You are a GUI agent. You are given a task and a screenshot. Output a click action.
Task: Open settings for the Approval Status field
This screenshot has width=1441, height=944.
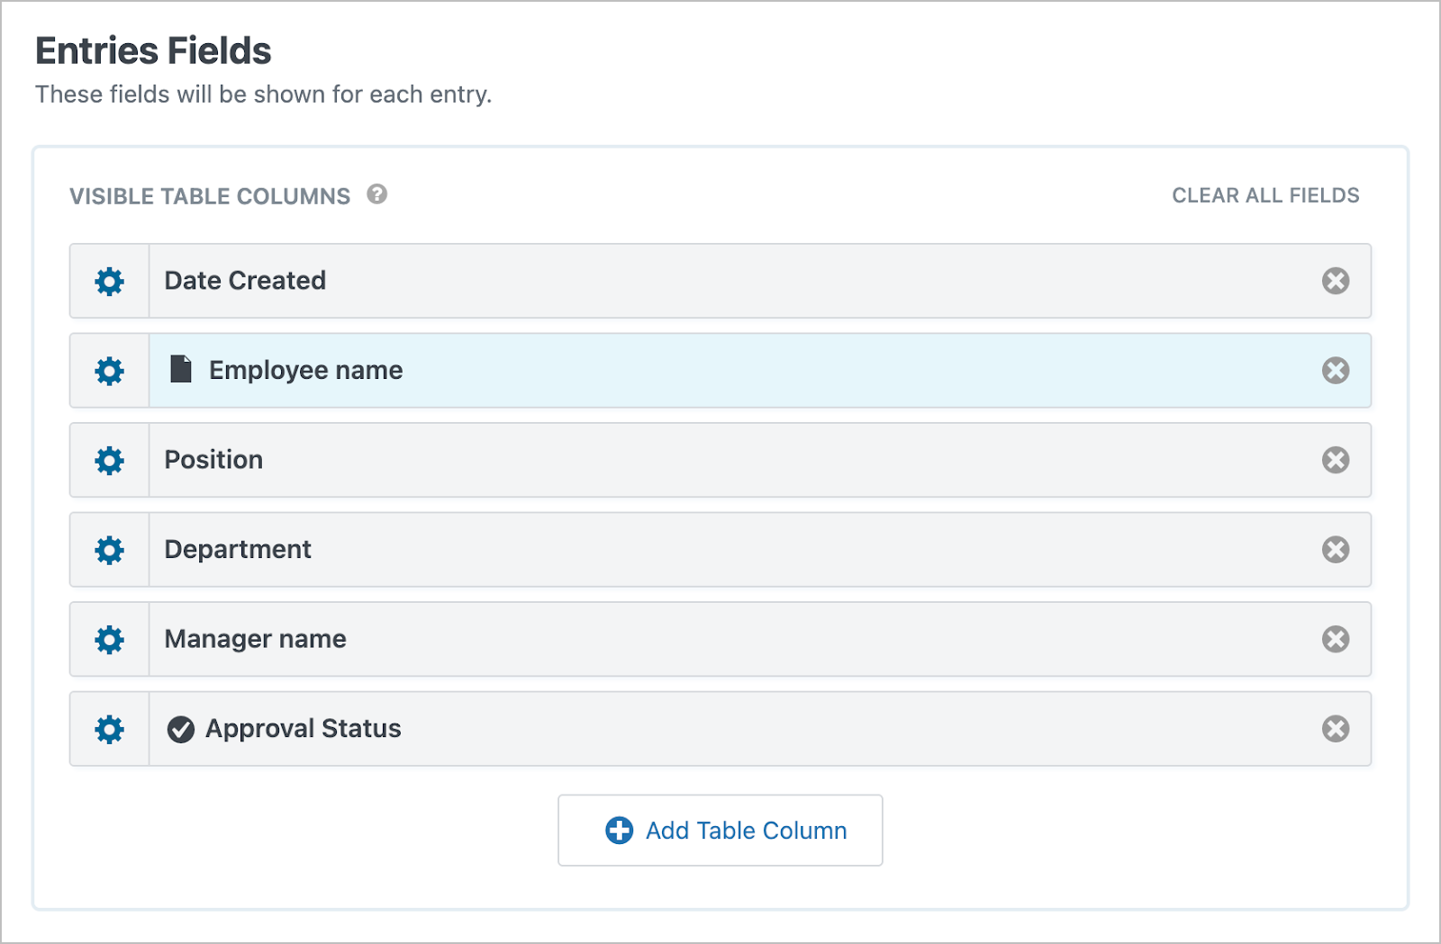(x=108, y=729)
